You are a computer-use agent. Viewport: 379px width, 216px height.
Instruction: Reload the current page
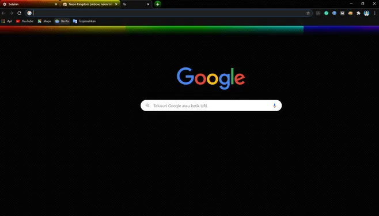pyautogui.click(x=20, y=13)
